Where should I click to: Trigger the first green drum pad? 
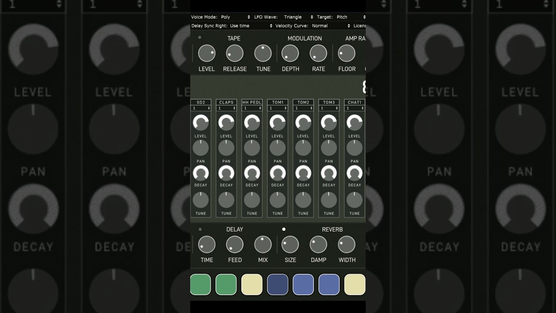click(201, 284)
